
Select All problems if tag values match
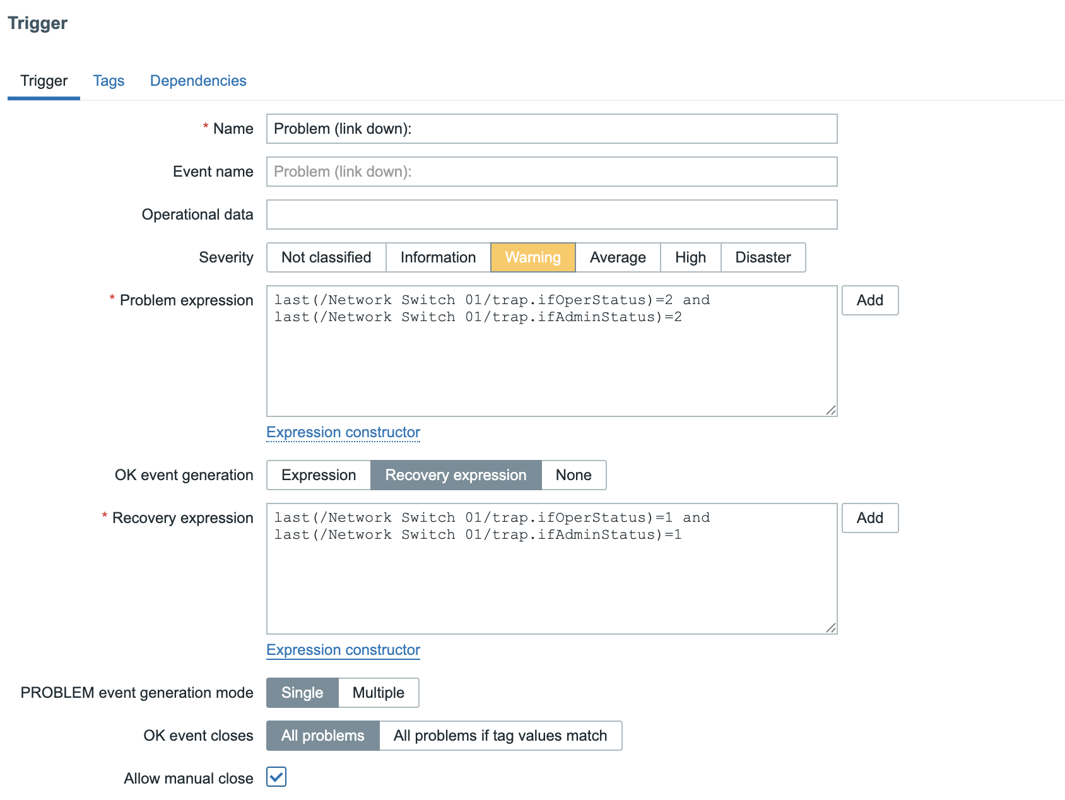pyautogui.click(x=500, y=736)
